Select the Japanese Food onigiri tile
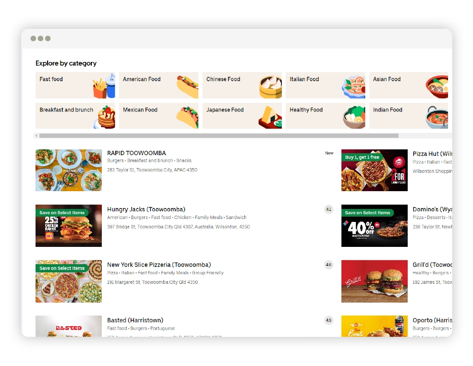Screen dimensions: 473x366 click(x=242, y=116)
